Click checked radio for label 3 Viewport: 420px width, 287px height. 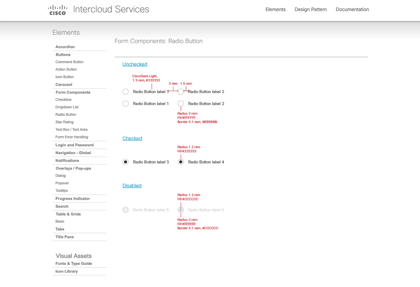pyautogui.click(x=126, y=162)
